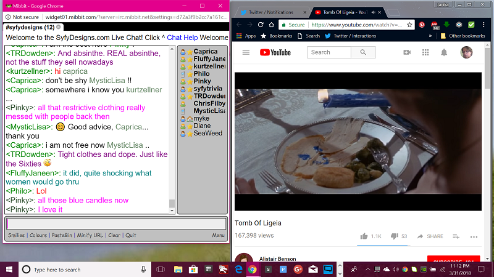Open Microsoft Edge from the taskbar

238,269
